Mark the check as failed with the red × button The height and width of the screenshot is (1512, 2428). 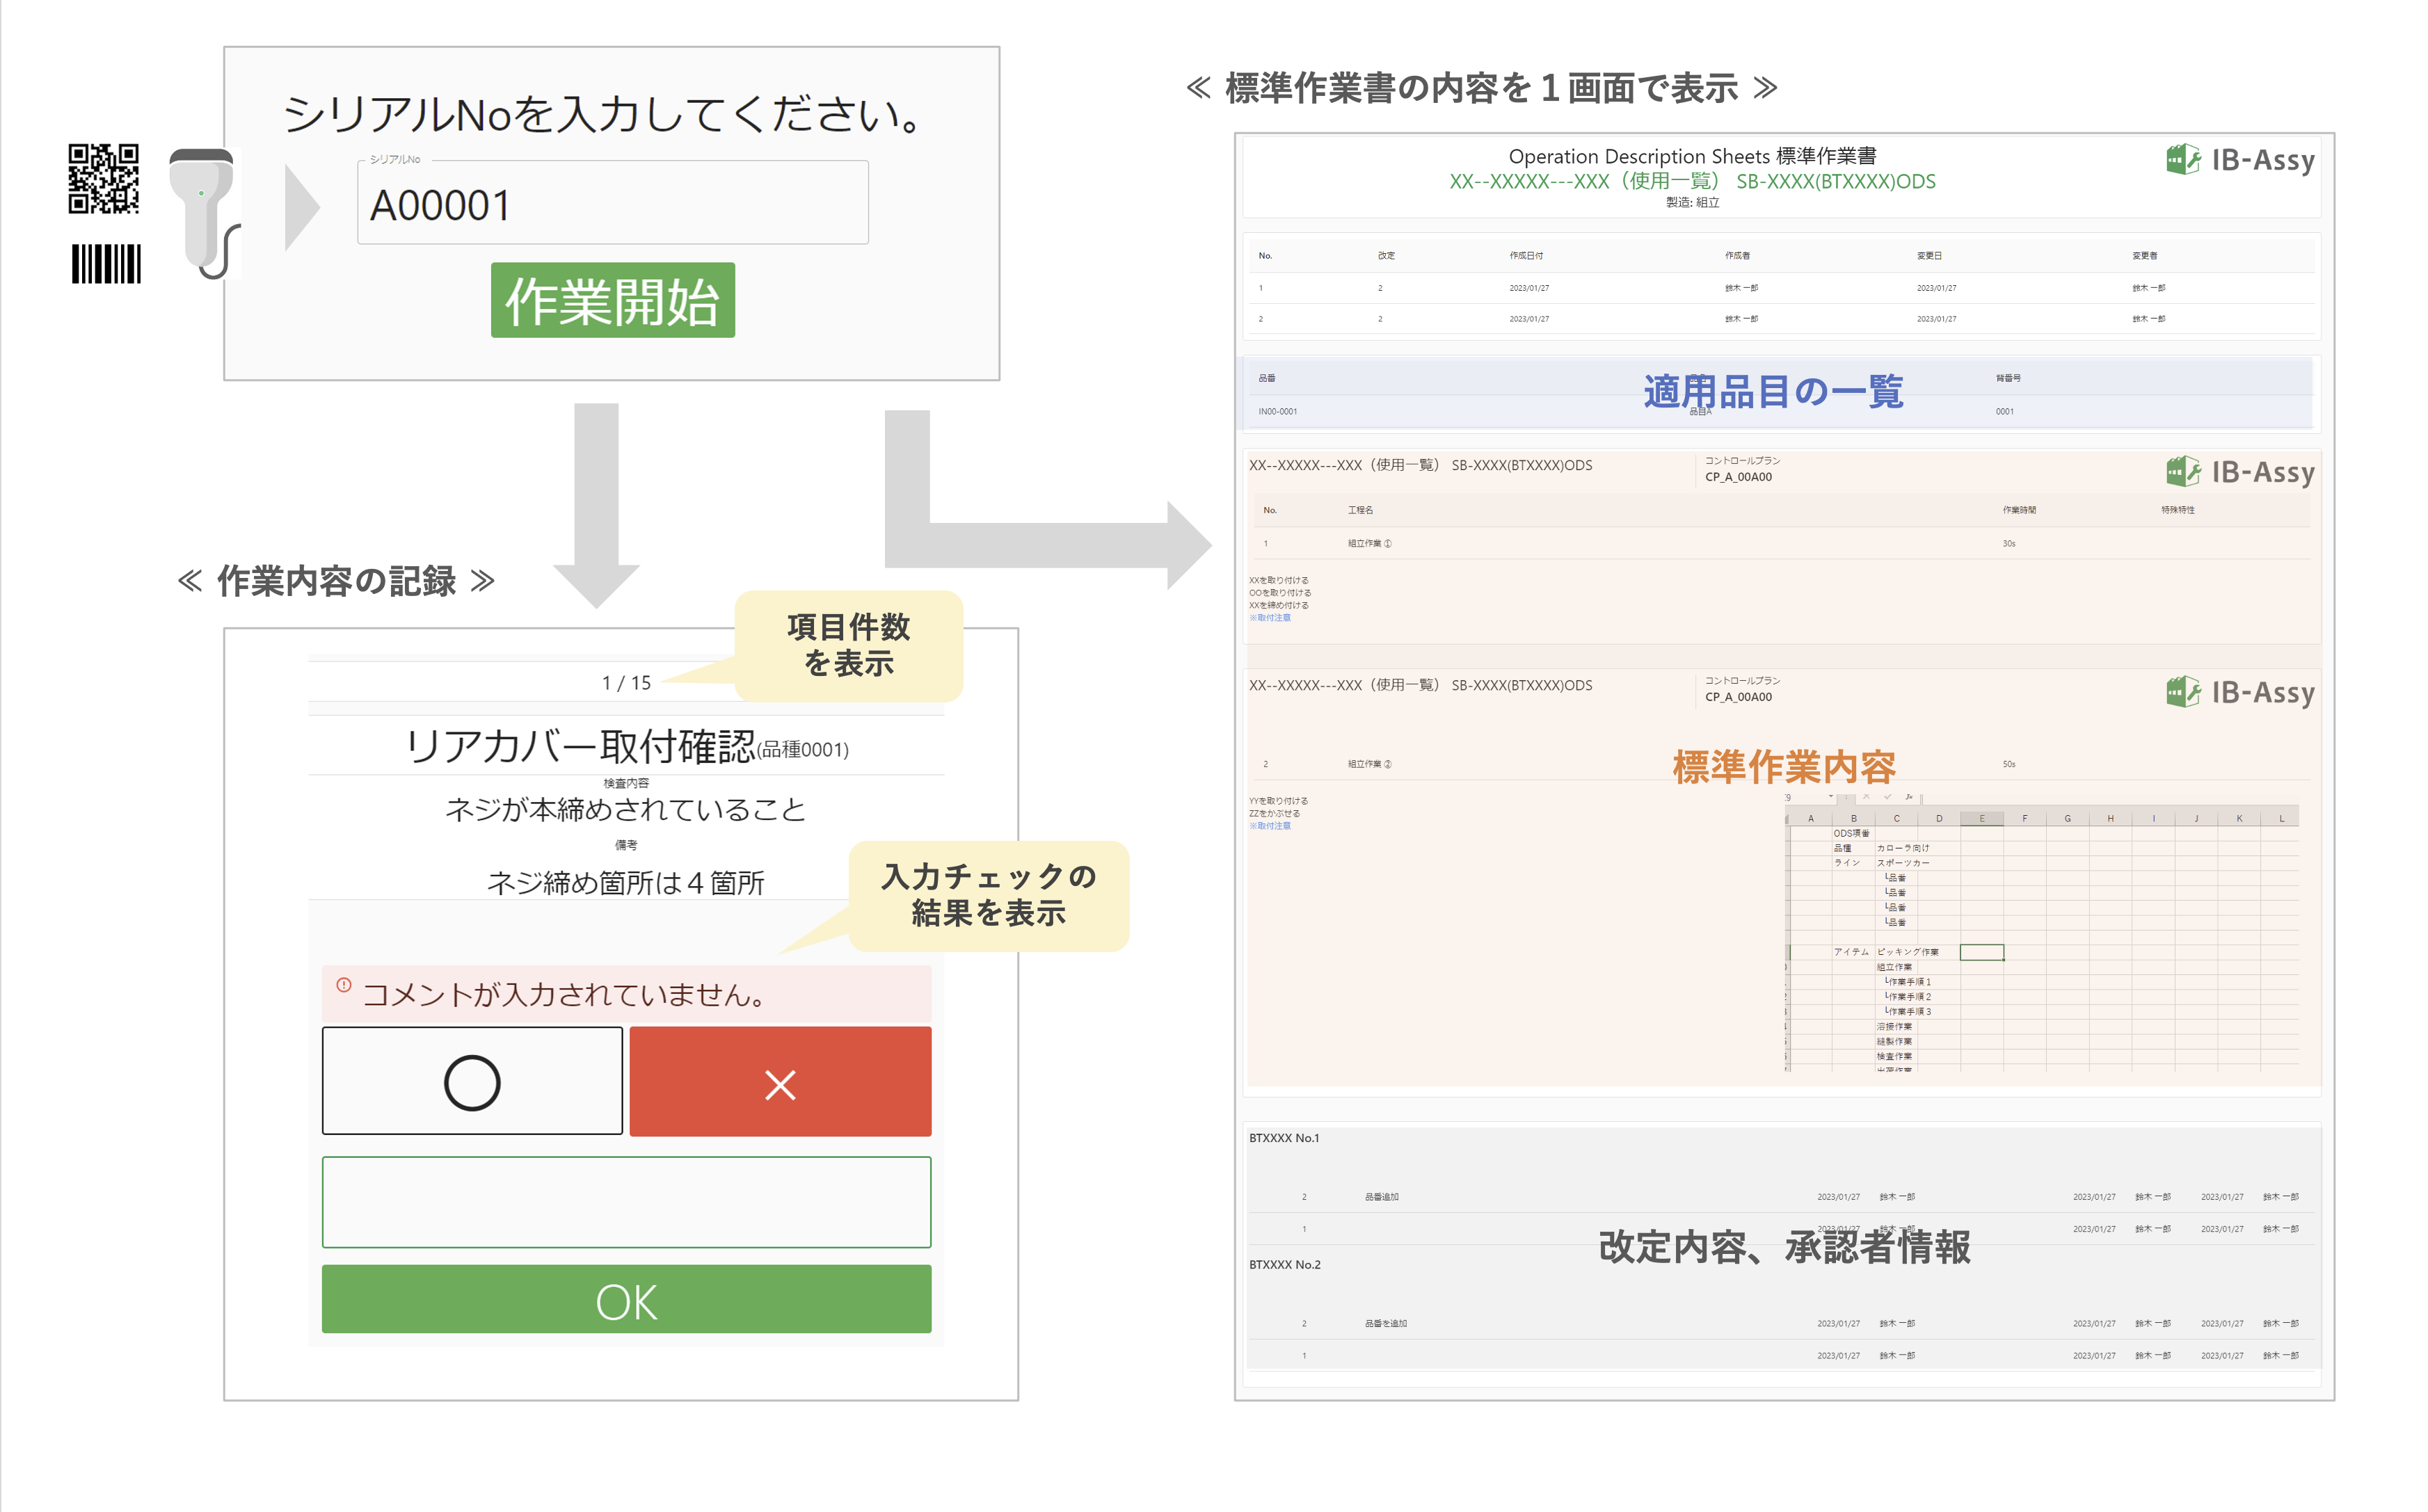(x=780, y=1081)
